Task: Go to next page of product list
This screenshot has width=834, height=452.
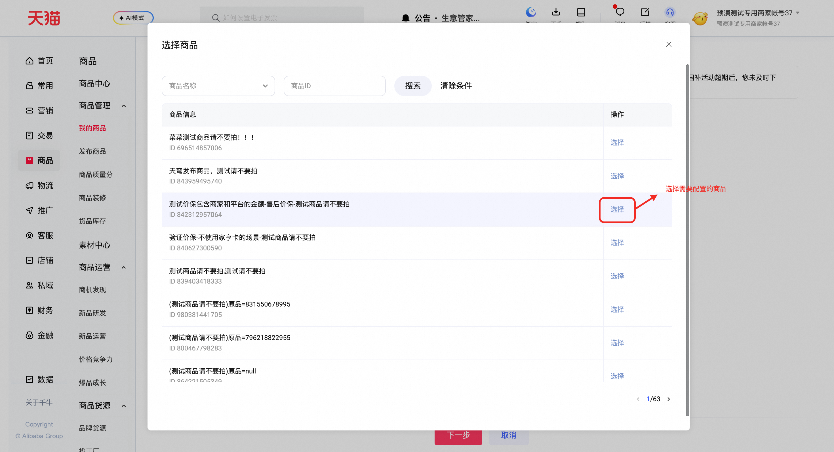Action: click(x=669, y=399)
